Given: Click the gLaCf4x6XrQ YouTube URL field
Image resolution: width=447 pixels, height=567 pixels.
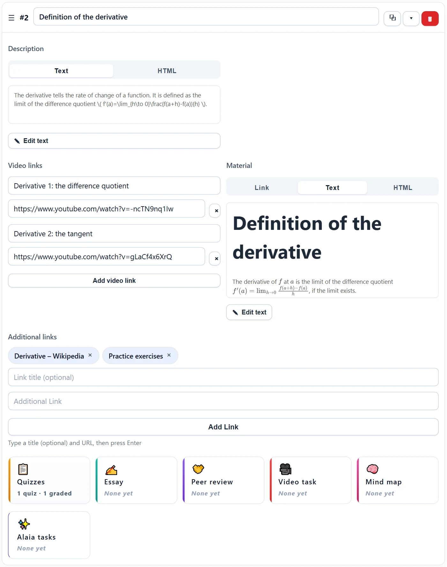Looking at the screenshot, I should click(107, 257).
